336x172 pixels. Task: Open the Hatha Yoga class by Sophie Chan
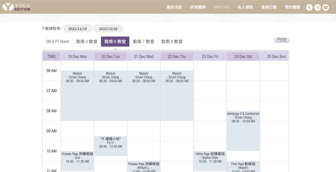(x=210, y=161)
